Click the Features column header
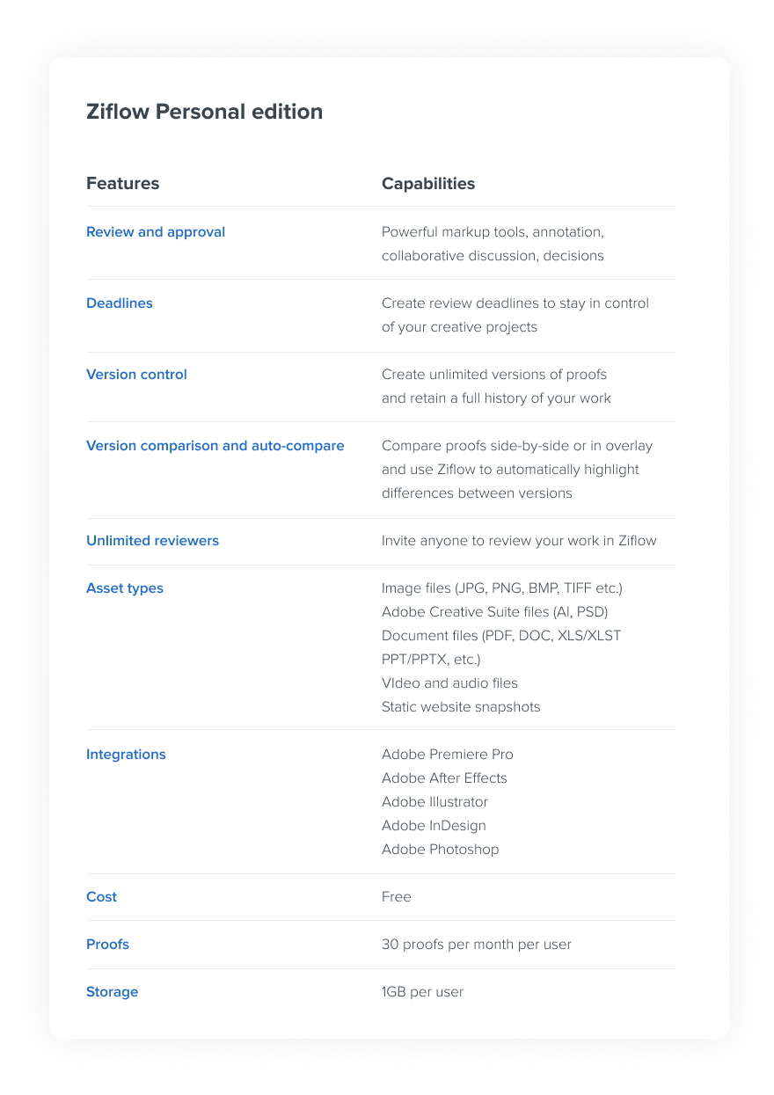Viewport: 774px width, 1095px height. pyautogui.click(x=123, y=184)
